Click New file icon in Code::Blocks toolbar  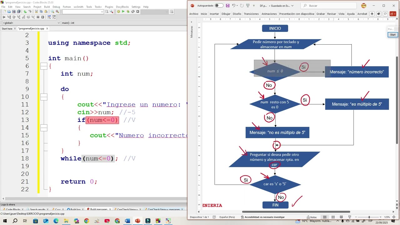pos(4,12)
